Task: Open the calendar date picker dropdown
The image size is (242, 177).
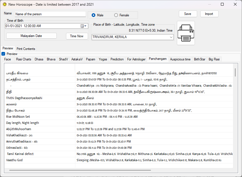Action: 84,26
